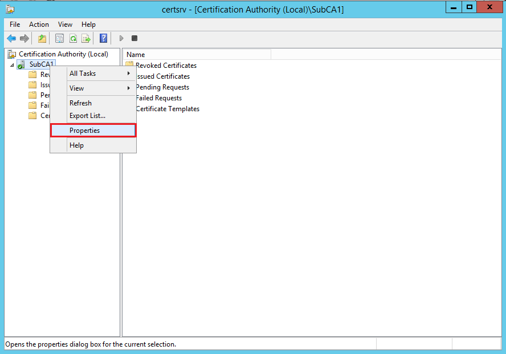Select Pending Requests in the list pane
This screenshot has height=354, width=506.
[162, 87]
